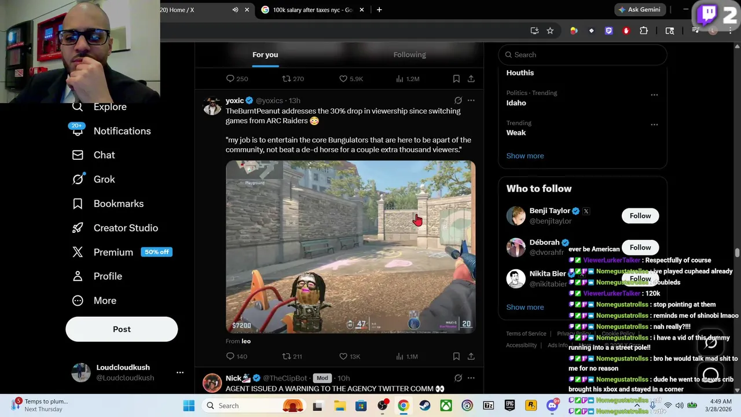
Task: Open Loudcloudkush account options menu
Action: pyautogui.click(x=180, y=372)
